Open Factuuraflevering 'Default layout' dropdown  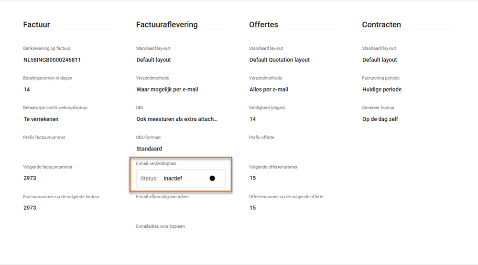click(x=153, y=60)
